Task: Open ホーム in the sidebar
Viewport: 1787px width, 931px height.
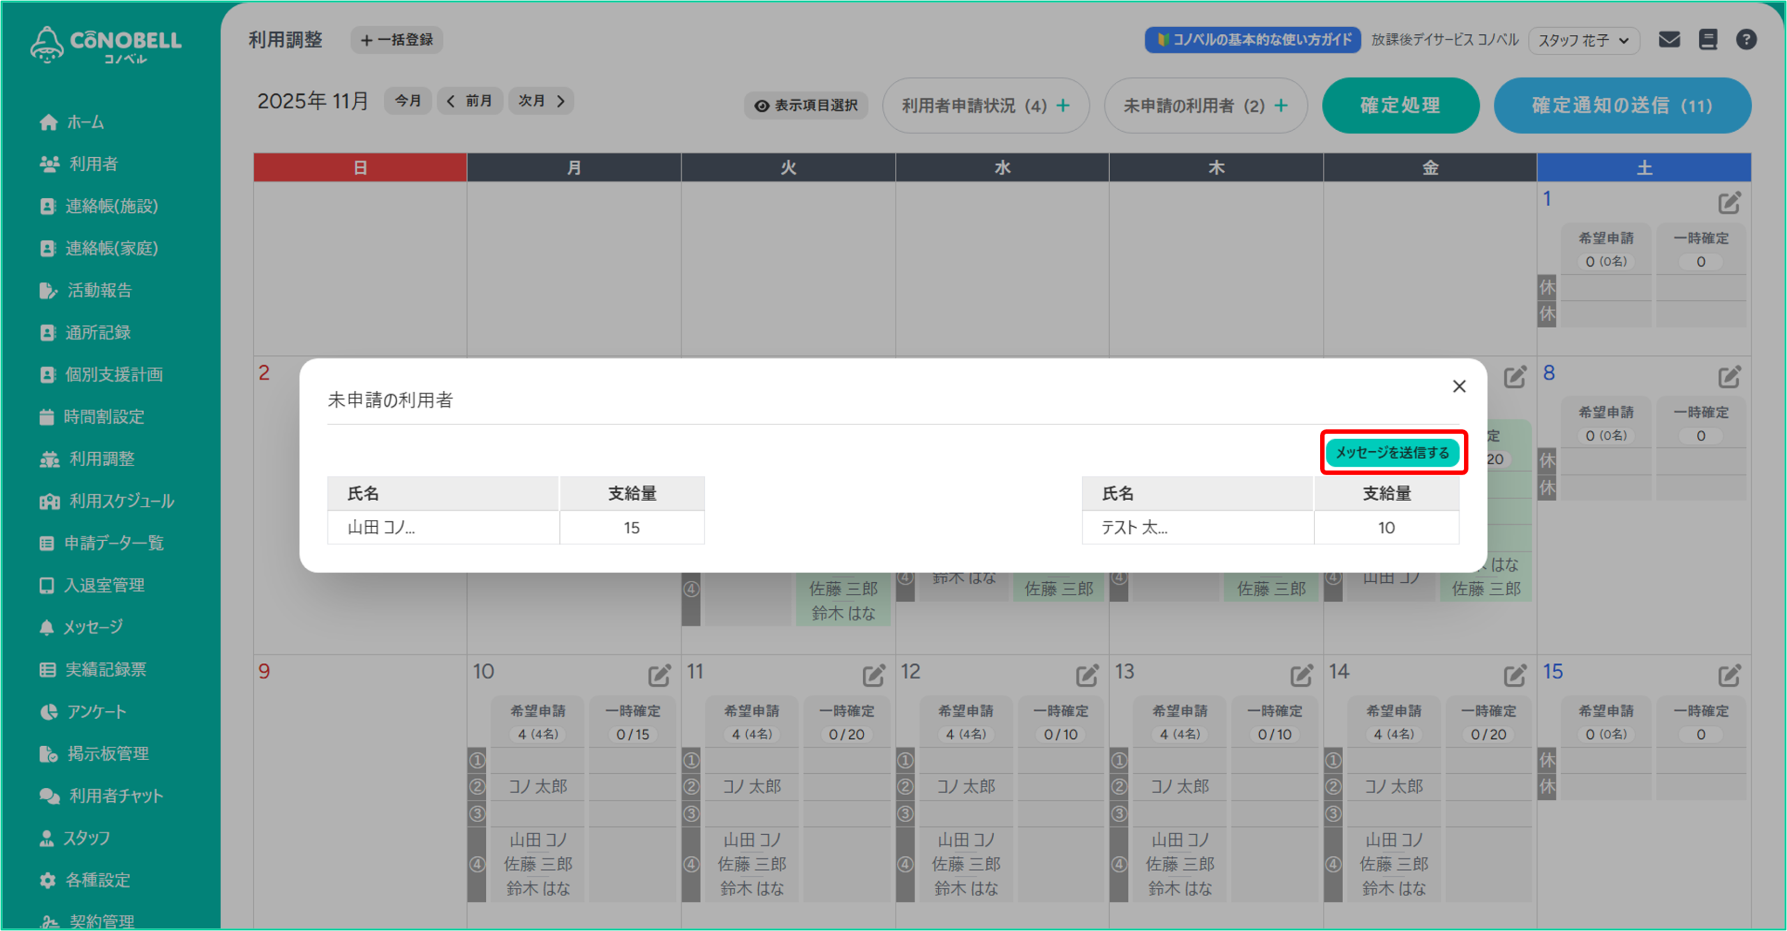Action: [x=84, y=122]
